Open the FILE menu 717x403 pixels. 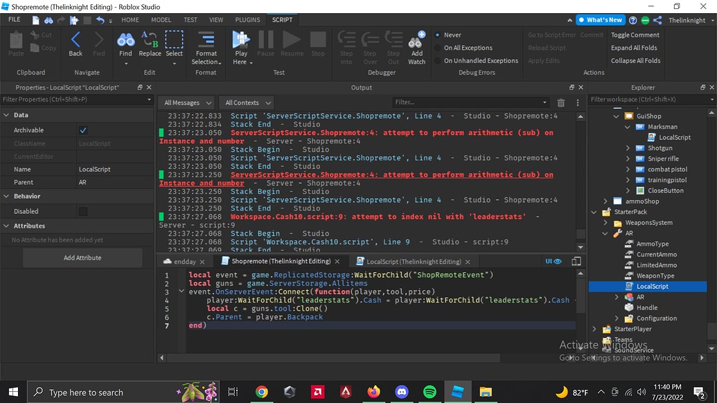pos(14,19)
